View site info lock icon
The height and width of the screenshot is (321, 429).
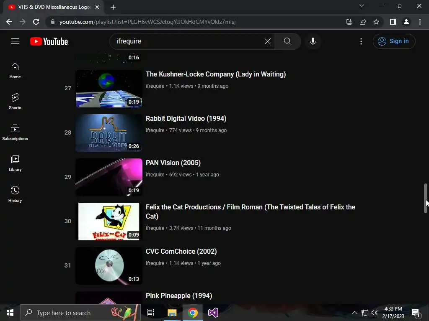(x=53, y=22)
